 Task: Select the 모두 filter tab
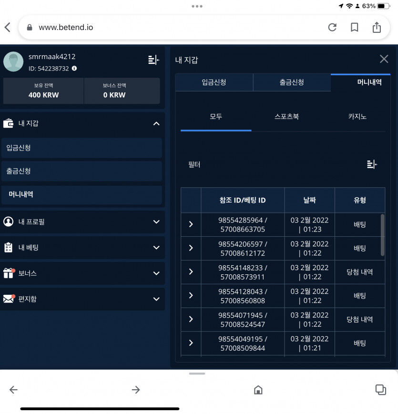pos(216,116)
